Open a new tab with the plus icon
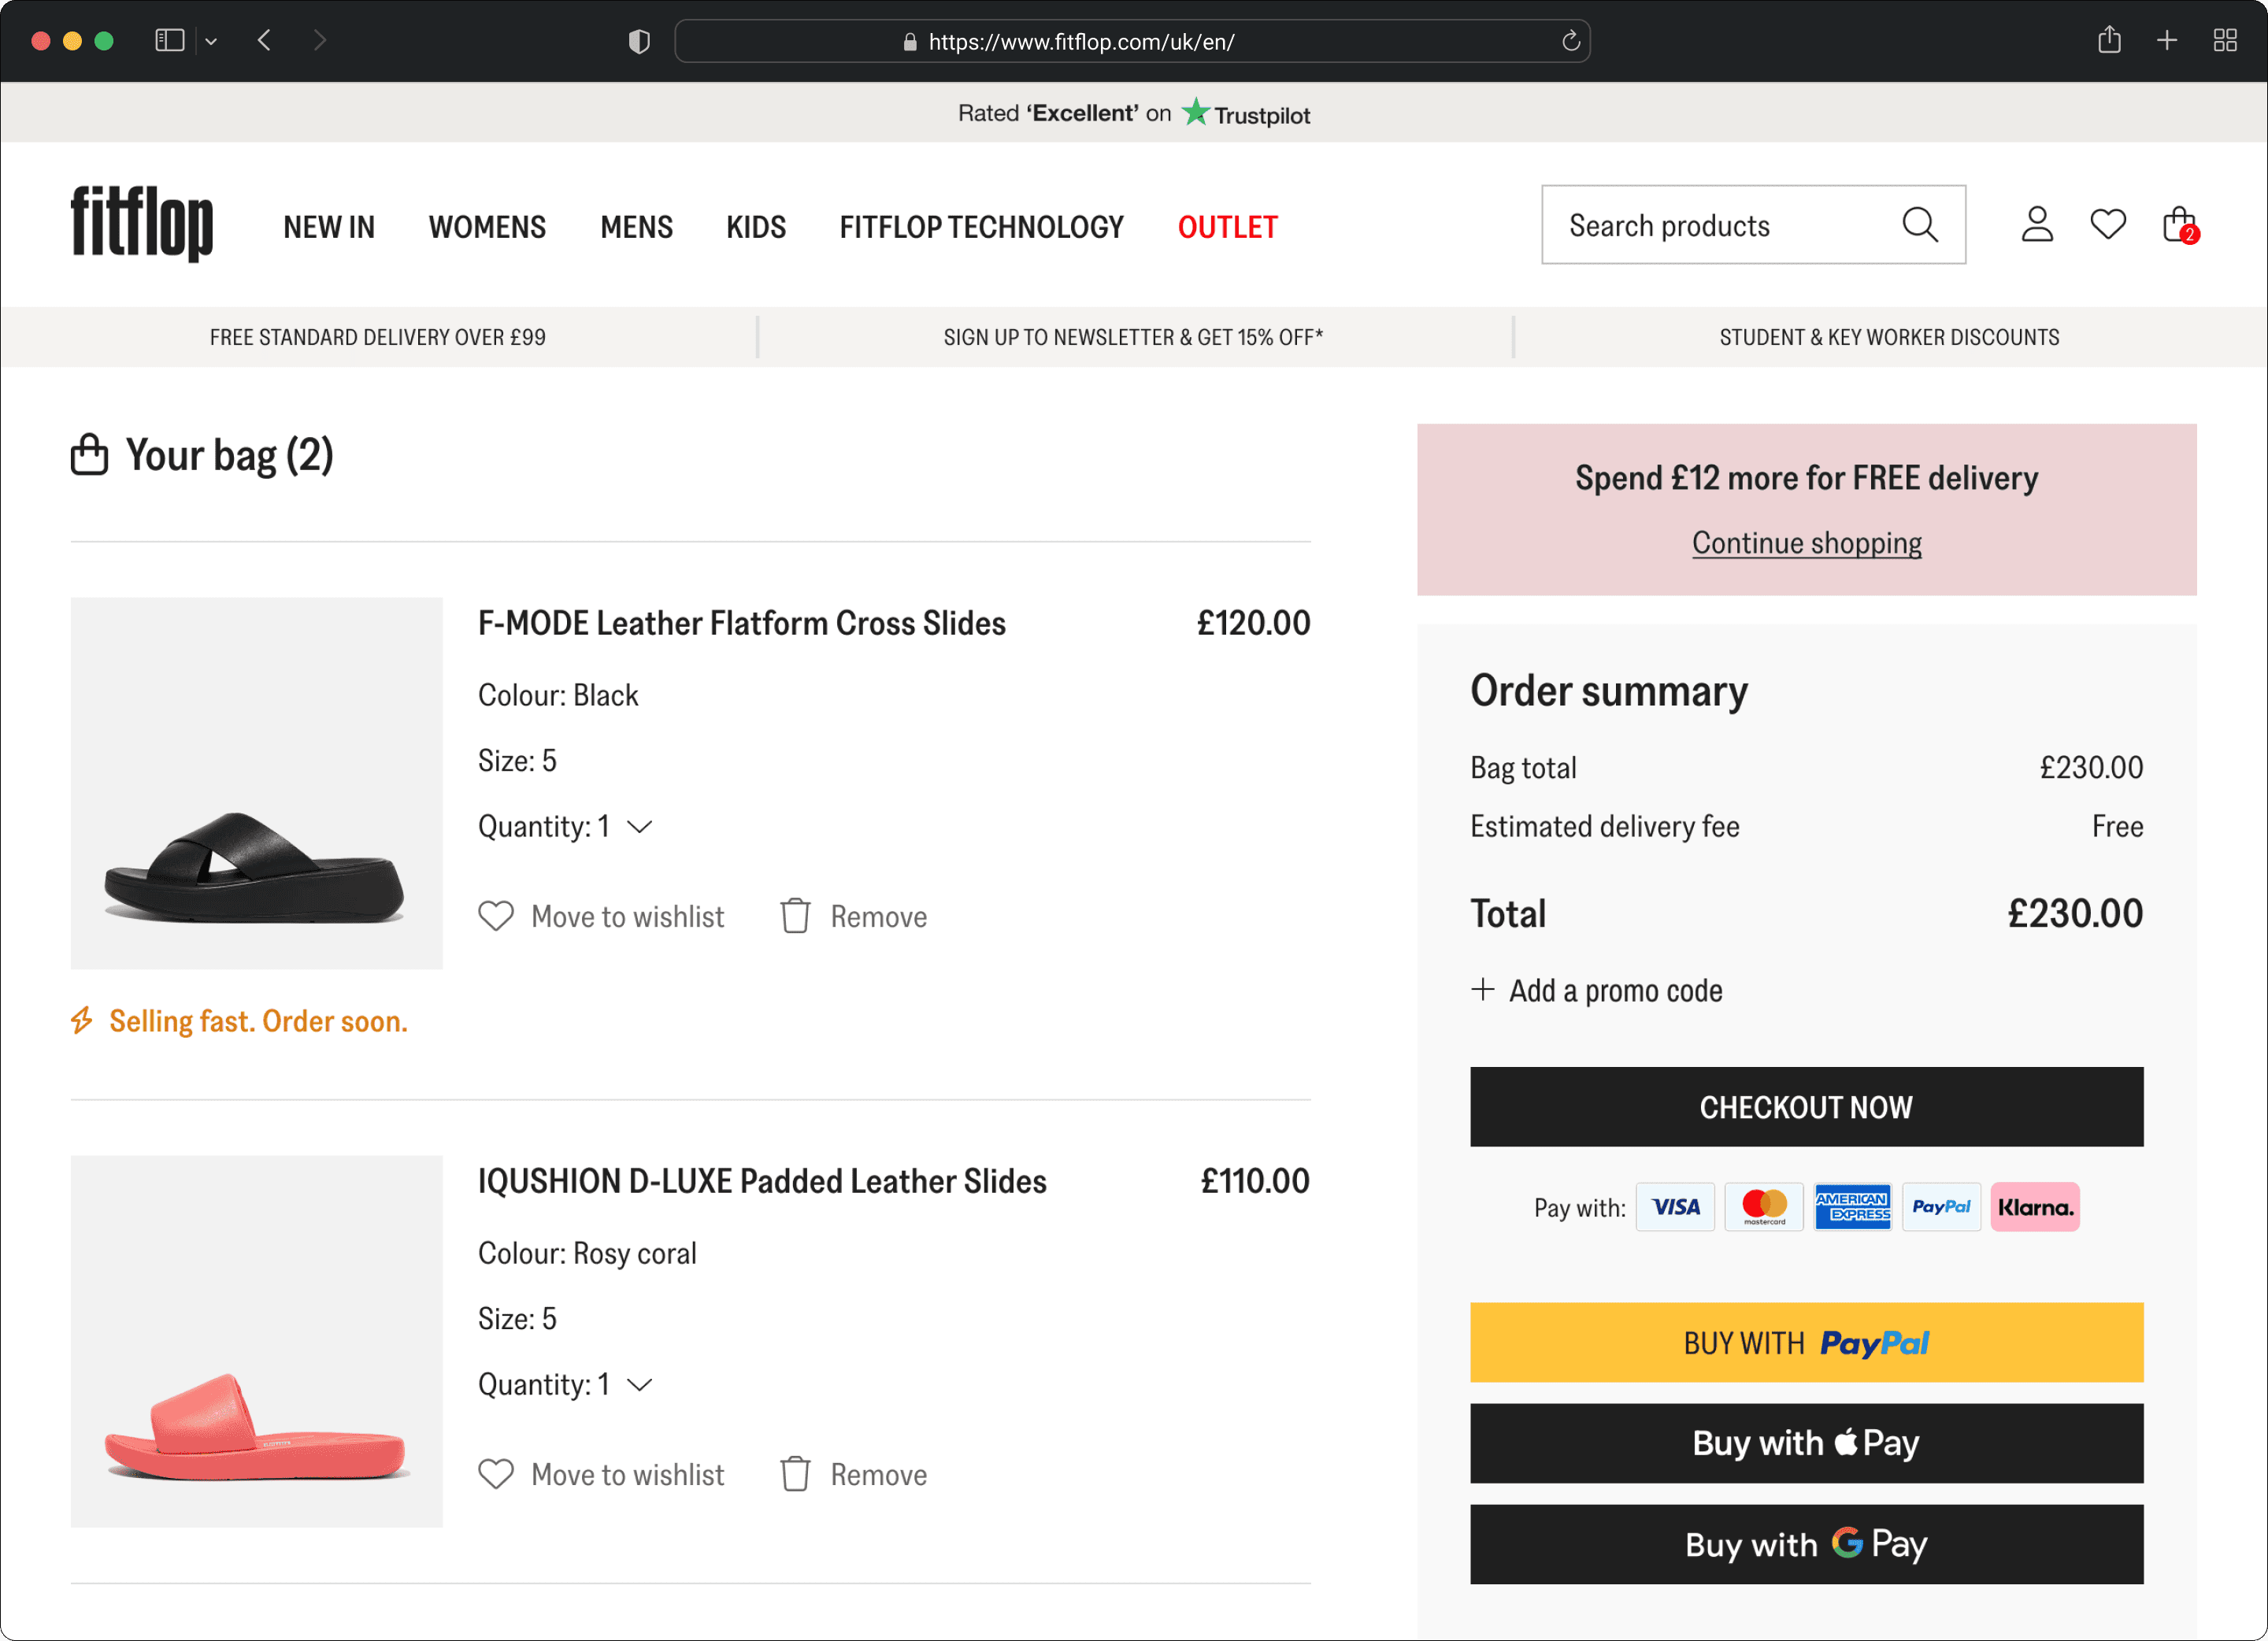The width and height of the screenshot is (2268, 1641). [x=2167, y=41]
